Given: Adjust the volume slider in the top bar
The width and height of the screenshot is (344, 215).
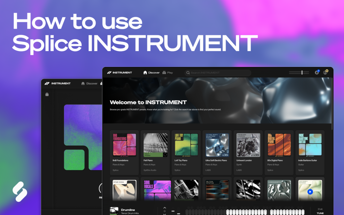Looking at the screenshot, I should tap(298, 72).
